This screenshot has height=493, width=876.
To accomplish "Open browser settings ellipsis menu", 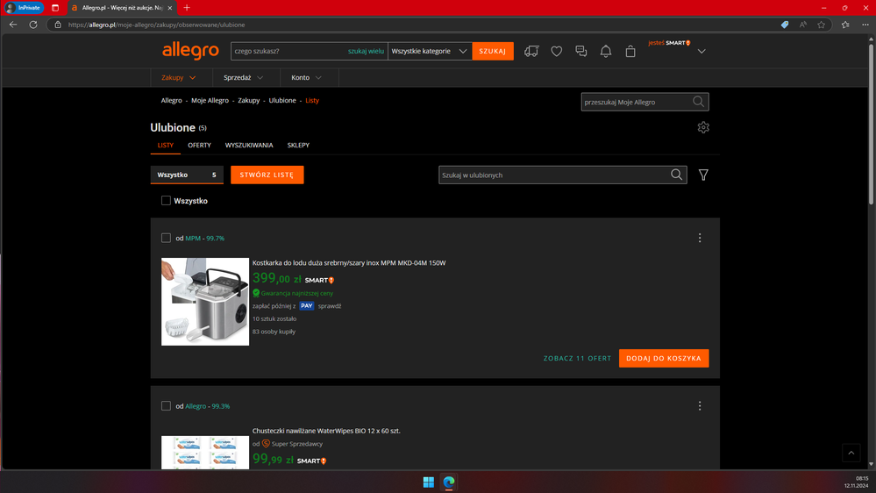I will (x=865, y=25).
